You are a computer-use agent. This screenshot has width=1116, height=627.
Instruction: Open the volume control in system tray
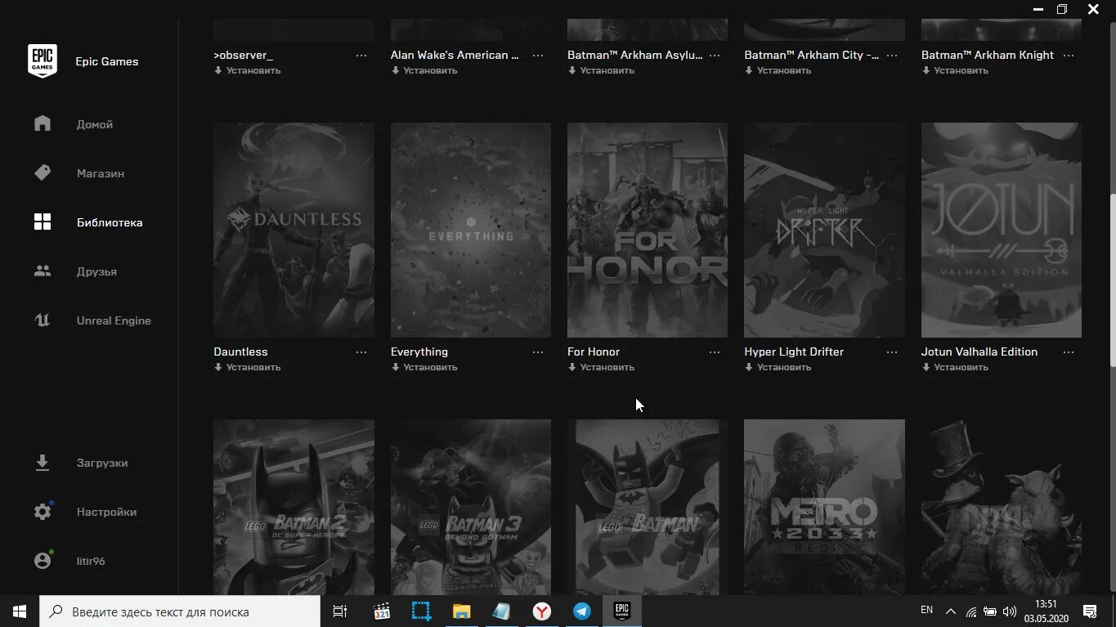tap(1010, 611)
